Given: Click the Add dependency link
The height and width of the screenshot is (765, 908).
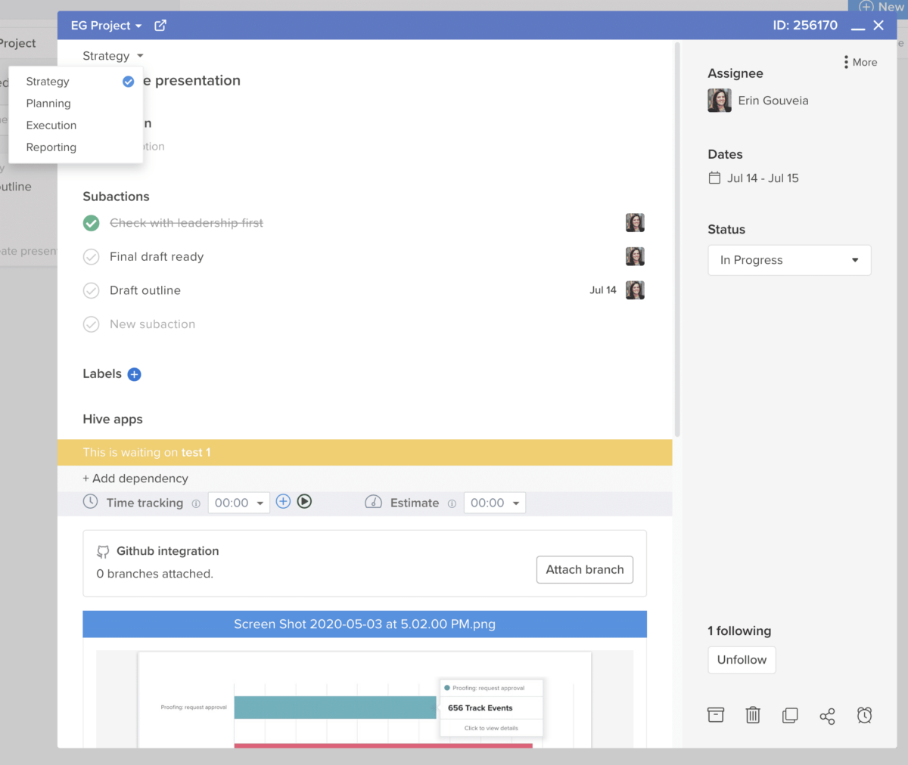Looking at the screenshot, I should click(135, 478).
